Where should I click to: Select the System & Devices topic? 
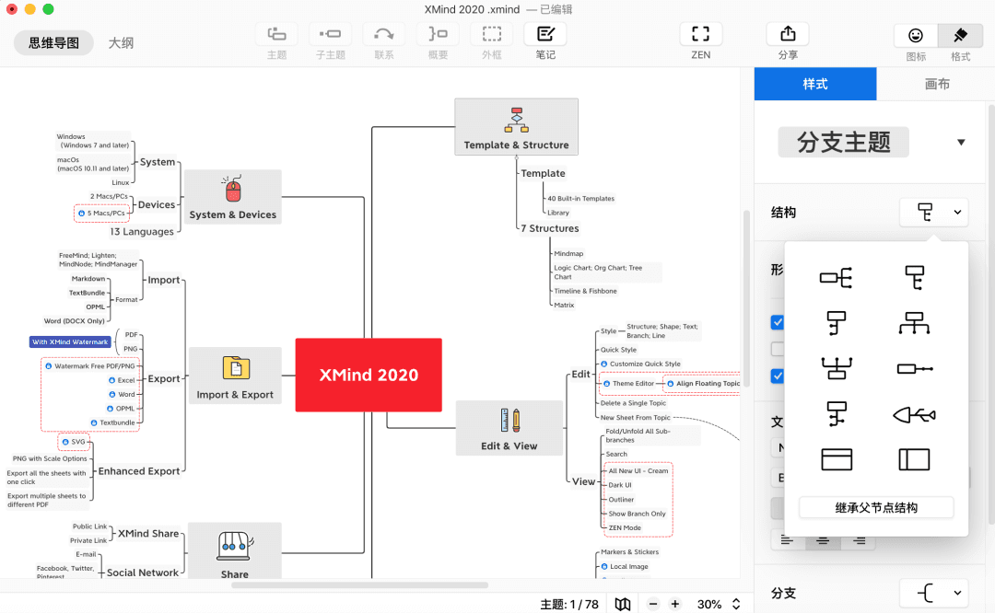click(x=233, y=197)
